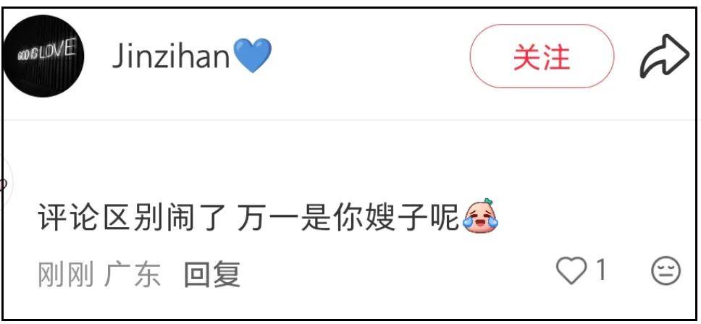Tap the crying-laughing emoji in the comment
This screenshot has height=324, width=701.
[481, 216]
